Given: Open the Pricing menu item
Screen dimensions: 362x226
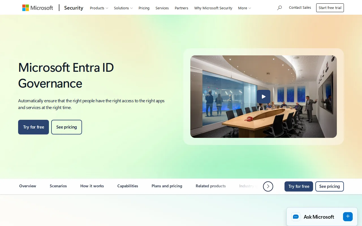Looking at the screenshot, I should [144, 8].
